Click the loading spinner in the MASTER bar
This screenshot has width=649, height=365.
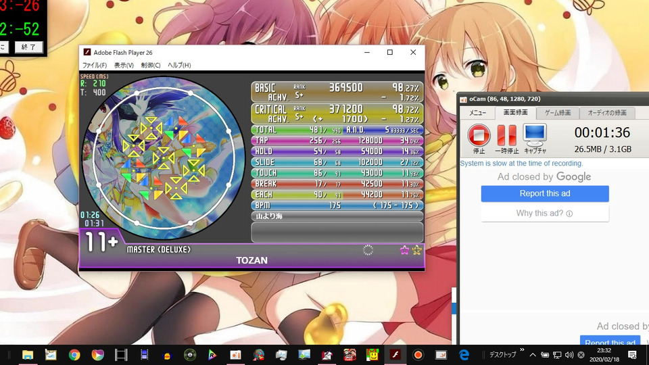point(368,250)
